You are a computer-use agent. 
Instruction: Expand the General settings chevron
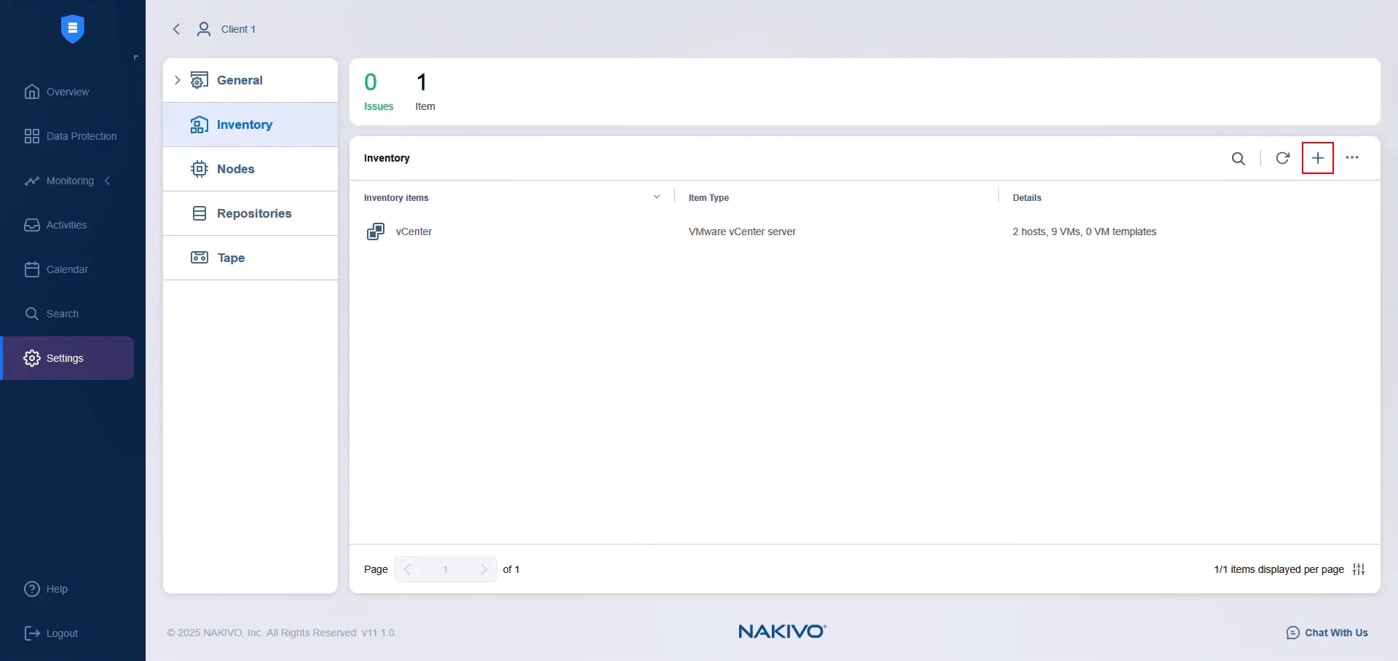pyautogui.click(x=177, y=80)
